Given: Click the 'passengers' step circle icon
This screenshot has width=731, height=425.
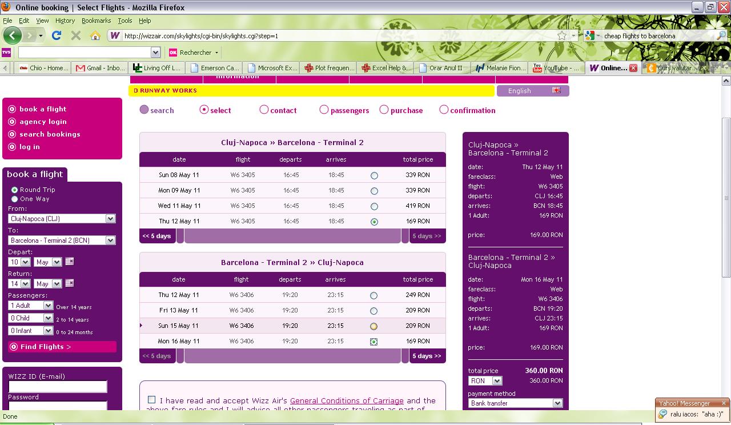Looking at the screenshot, I should (324, 110).
